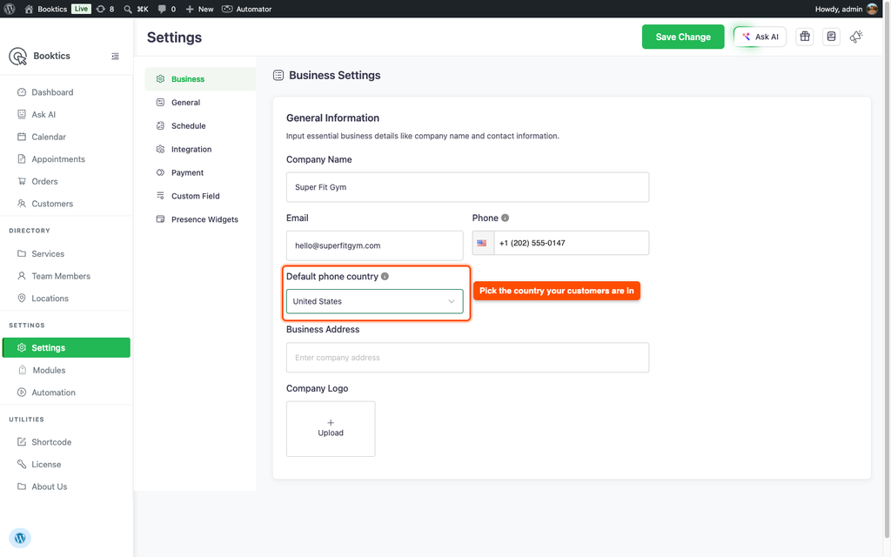Select the Business settings tab

(200, 79)
